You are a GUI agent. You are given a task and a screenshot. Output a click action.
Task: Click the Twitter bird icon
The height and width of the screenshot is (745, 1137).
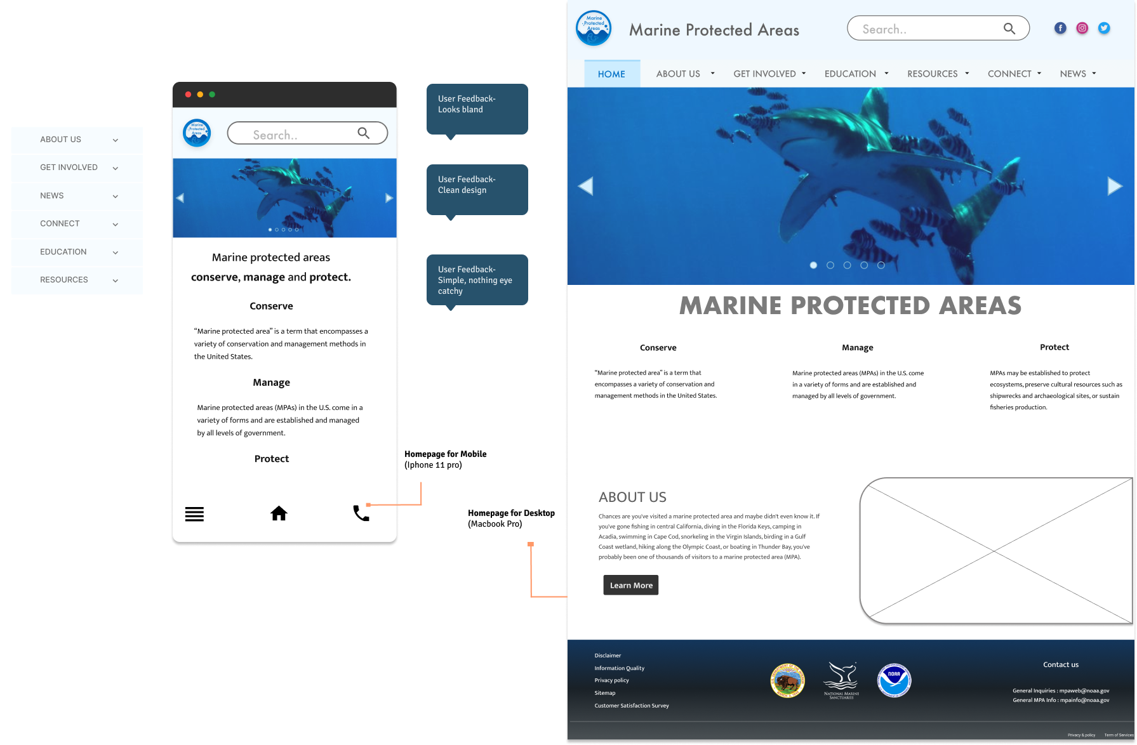tap(1104, 28)
